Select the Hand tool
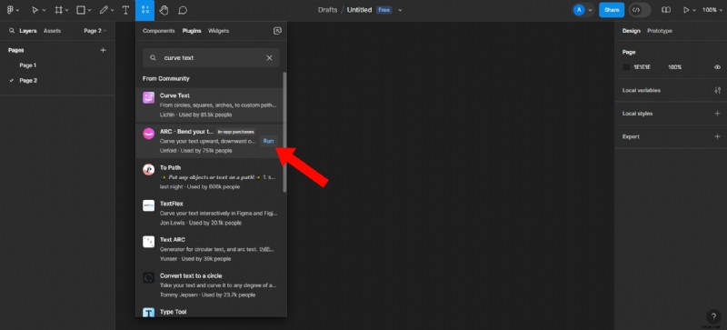The height and width of the screenshot is (330, 727). (164, 10)
